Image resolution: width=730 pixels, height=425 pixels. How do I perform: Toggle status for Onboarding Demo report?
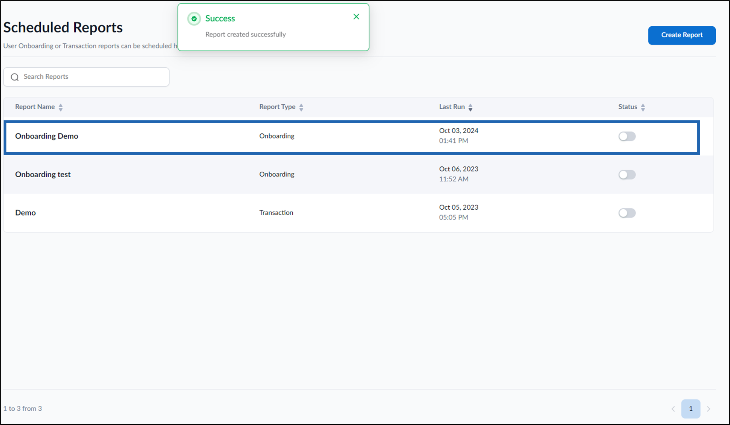click(627, 136)
